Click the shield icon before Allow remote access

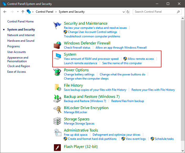click(x=125, y=59)
